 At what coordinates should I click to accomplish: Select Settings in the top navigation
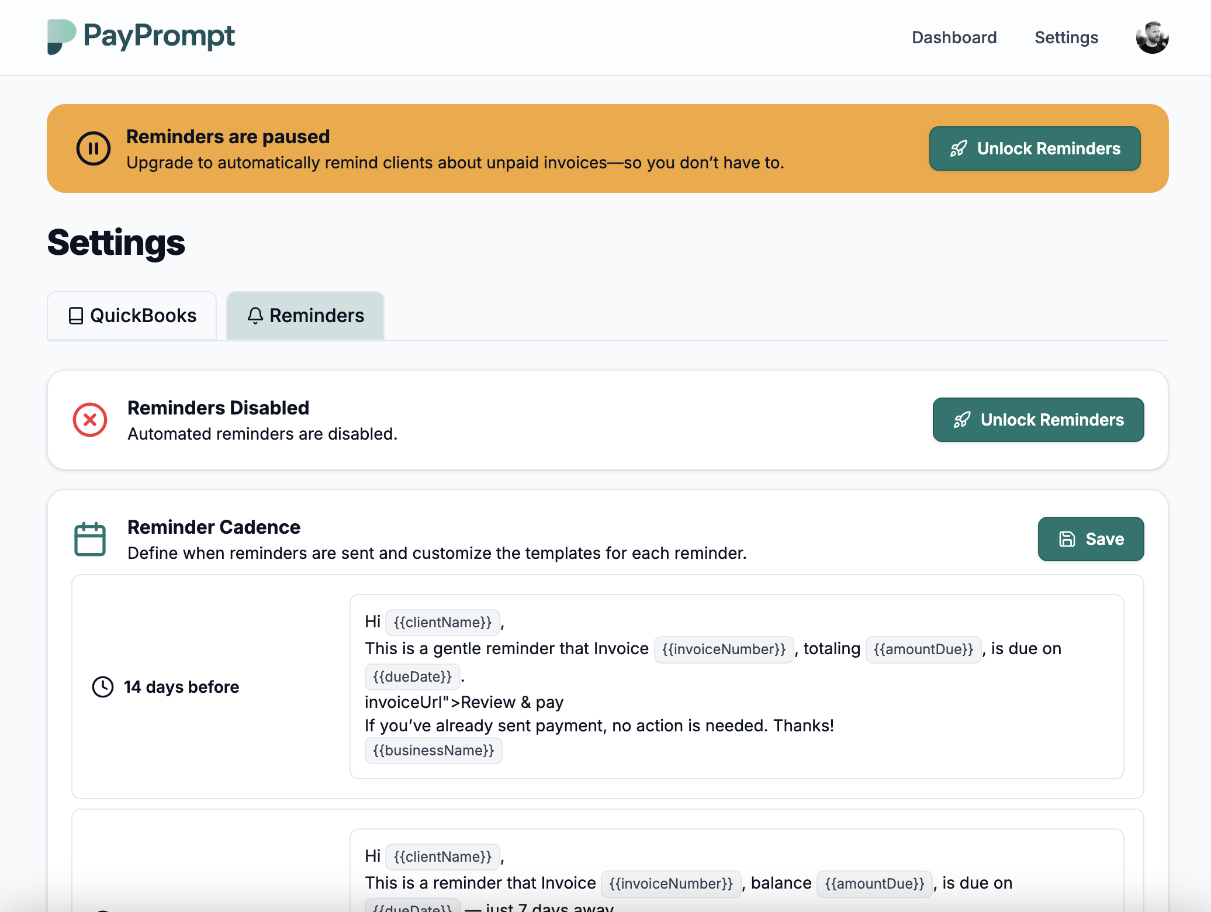click(1066, 37)
